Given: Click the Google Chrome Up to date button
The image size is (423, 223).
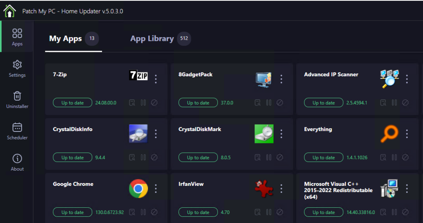Looking at the screenshot, I should (x=73, y=212).
